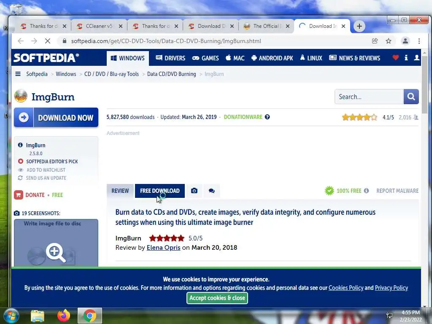
Task: Open the comments speech-bubble tab
Action: coord(212,191)
